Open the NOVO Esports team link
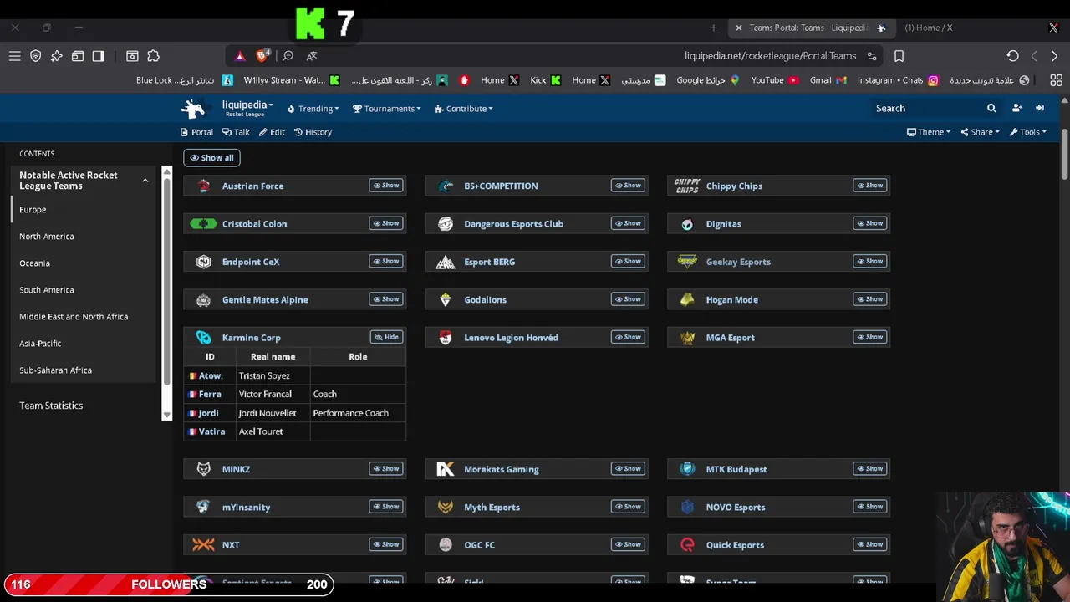The height and width of the screenshot is (602, 1070). [x=735, y=508]
